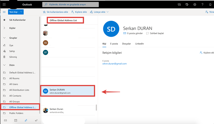214x124 pixels.
Task: Open the app launcher grid icon
Action: click(4, 5)
